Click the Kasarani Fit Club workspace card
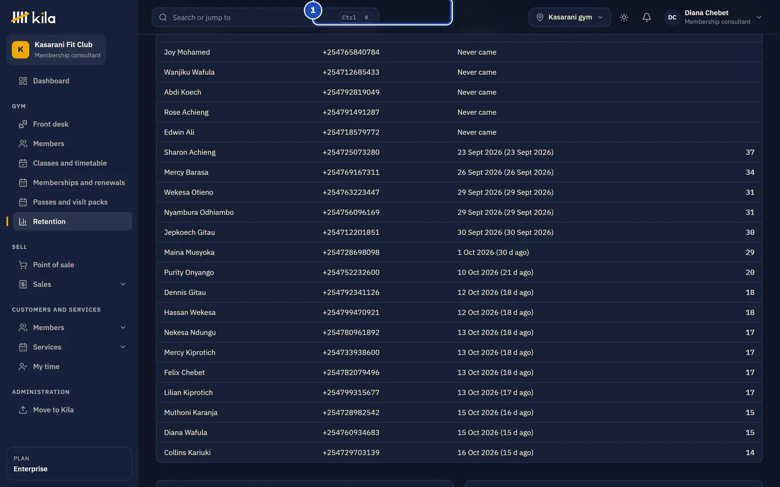 tap(56, 50)
